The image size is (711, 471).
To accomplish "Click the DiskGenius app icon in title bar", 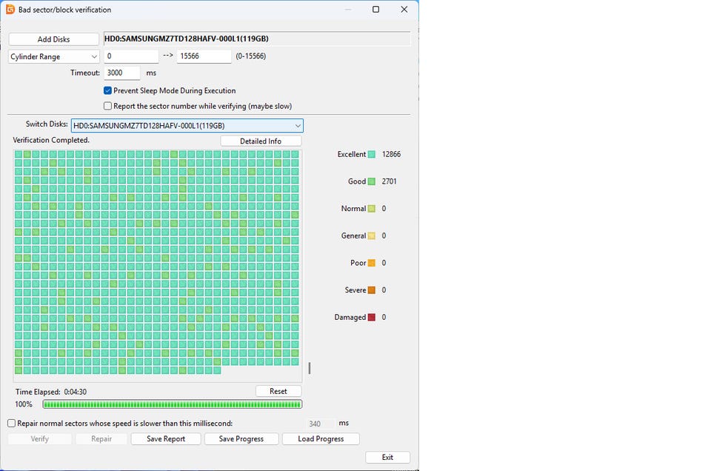I will tap(10, 10).
